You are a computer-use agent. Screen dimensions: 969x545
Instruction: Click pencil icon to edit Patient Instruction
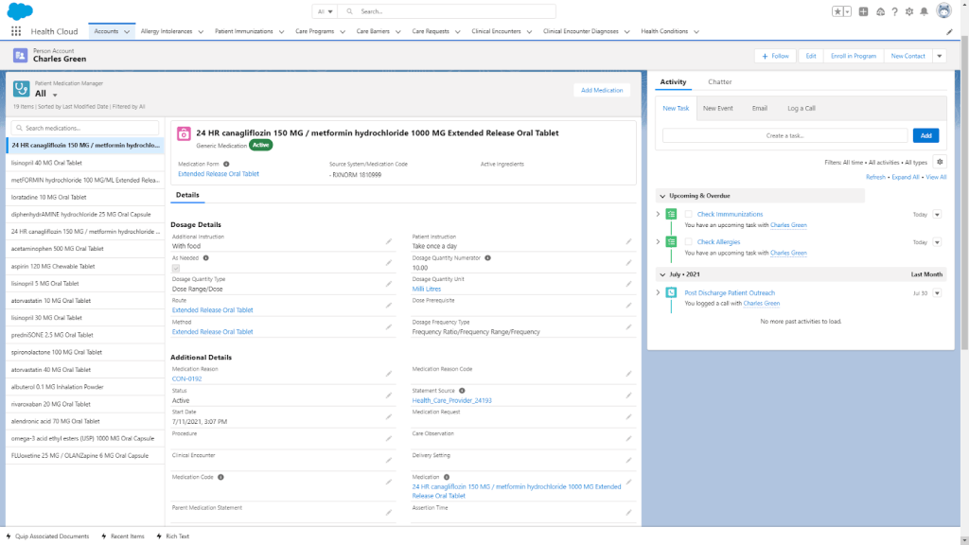(x=628, y=241)
